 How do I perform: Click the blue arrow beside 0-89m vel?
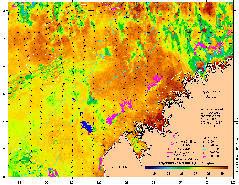pyautogui.click(x=170, y=156)
